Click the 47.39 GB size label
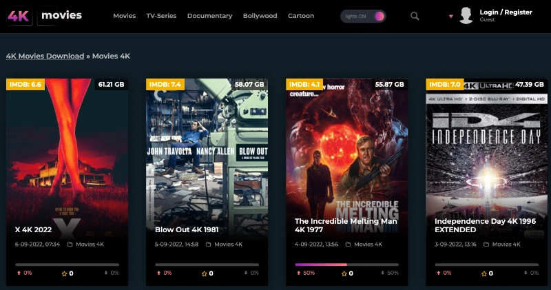 (x=530, y=84)
